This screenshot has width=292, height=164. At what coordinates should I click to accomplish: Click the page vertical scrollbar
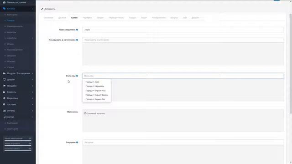click(x=291, y=63)
